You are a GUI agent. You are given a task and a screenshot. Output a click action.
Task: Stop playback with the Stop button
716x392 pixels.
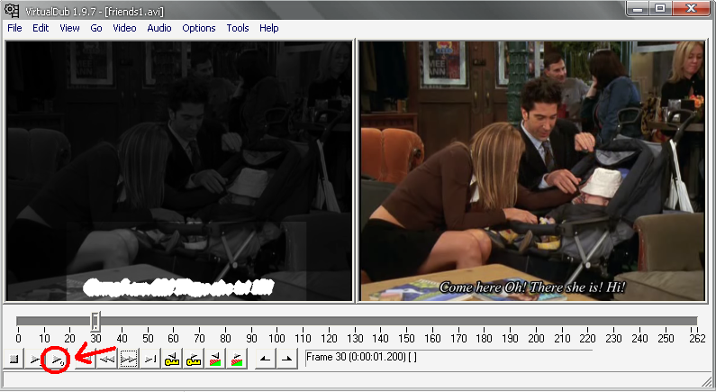click(14, 359)
